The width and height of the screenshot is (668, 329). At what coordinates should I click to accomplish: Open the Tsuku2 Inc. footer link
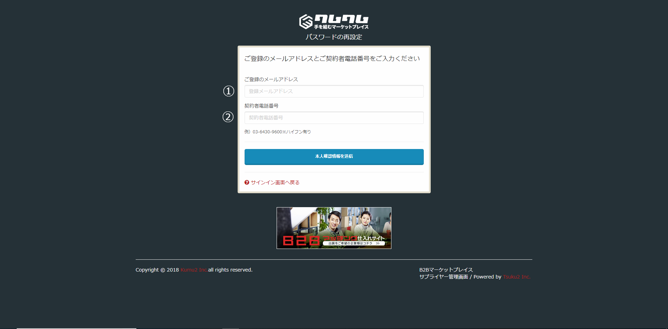tap(516, 277)
